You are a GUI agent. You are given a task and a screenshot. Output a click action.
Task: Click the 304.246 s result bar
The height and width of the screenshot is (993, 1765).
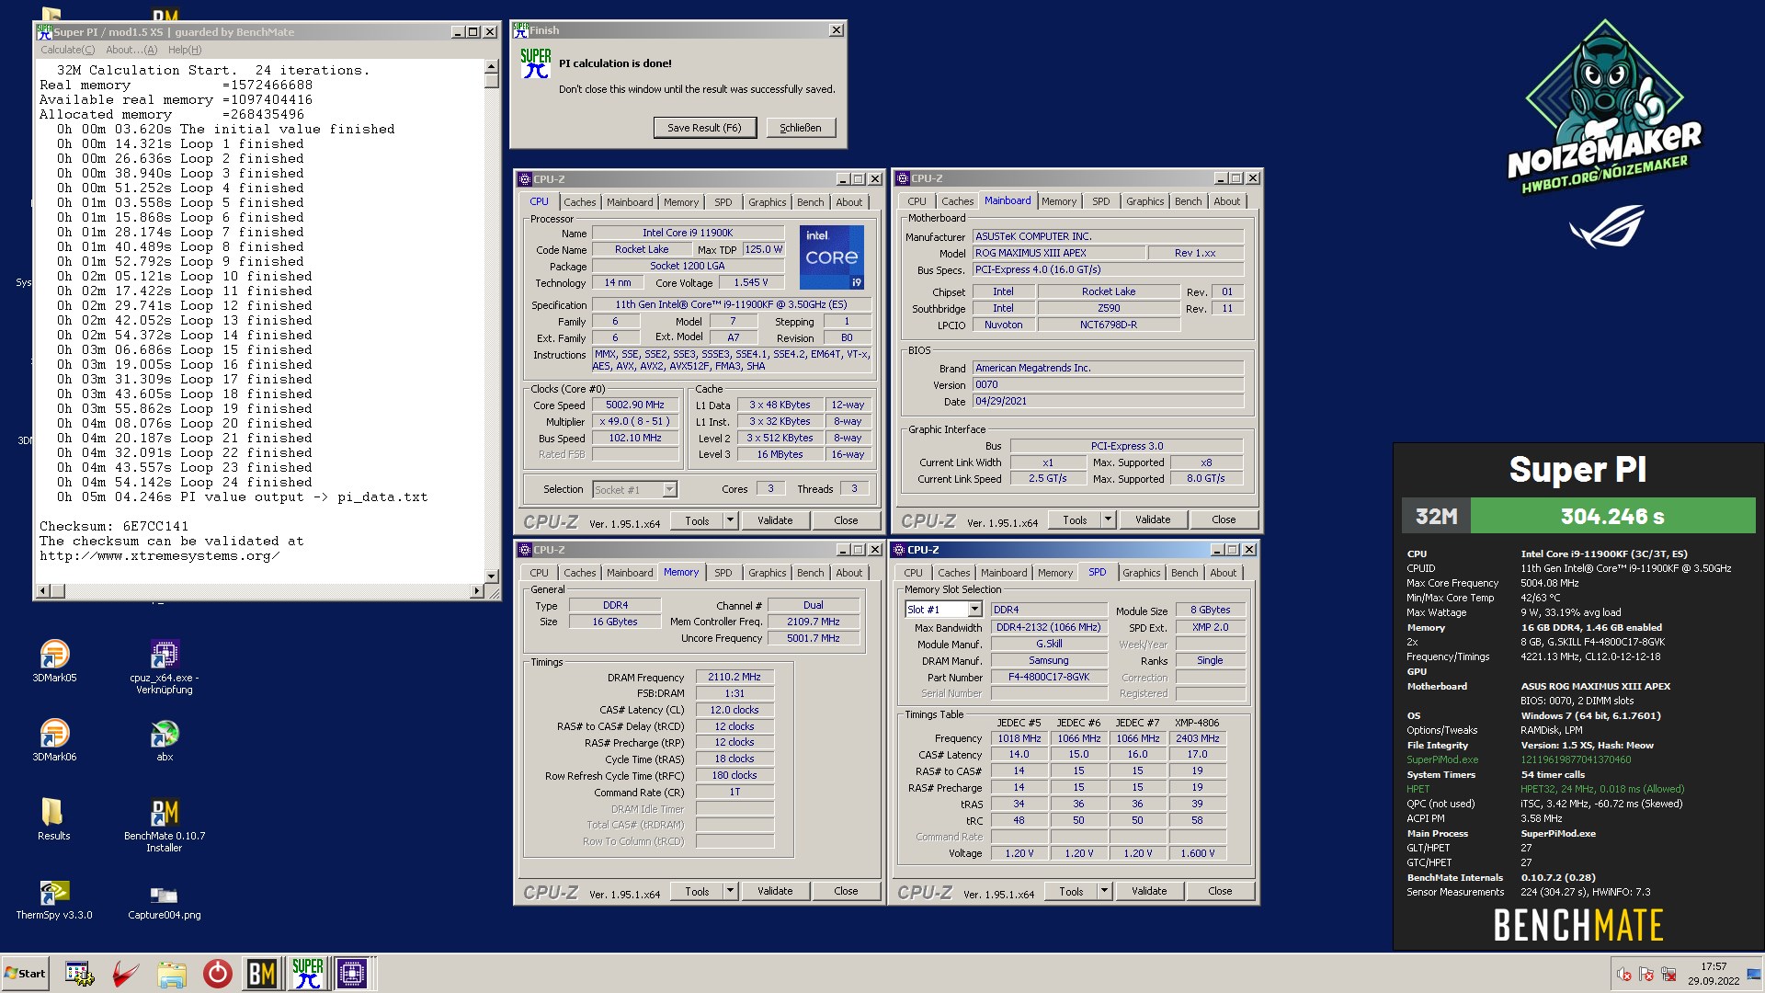tap(1612, 516)
